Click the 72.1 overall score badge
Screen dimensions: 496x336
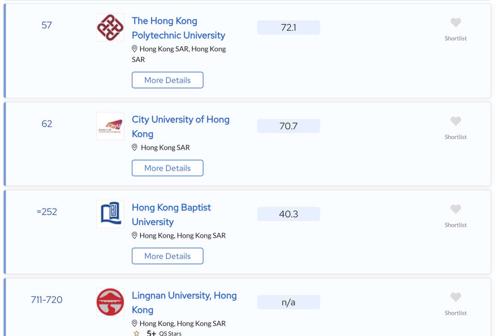click(x=288, y=28)
